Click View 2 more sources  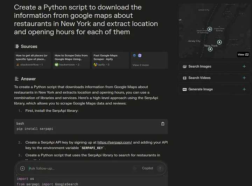tap(149, 60)
